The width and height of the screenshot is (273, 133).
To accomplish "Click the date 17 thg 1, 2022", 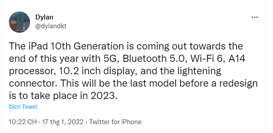I will tap(63, 122).
